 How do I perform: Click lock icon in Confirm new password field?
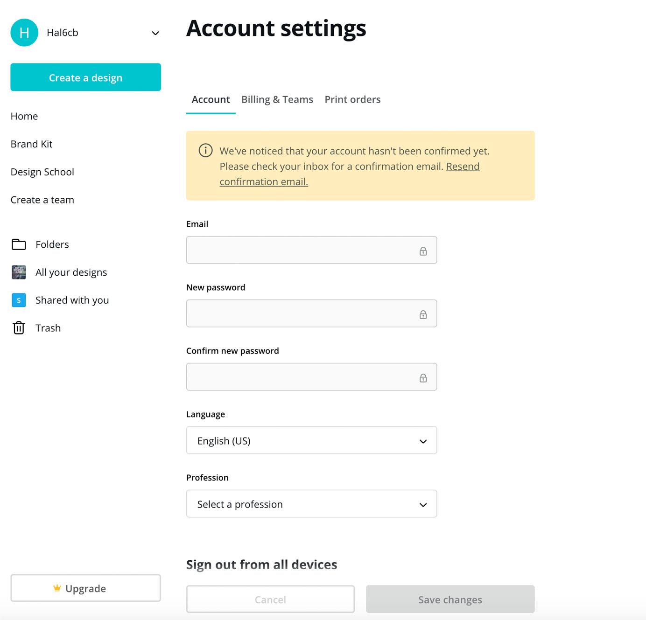point(423,378)
